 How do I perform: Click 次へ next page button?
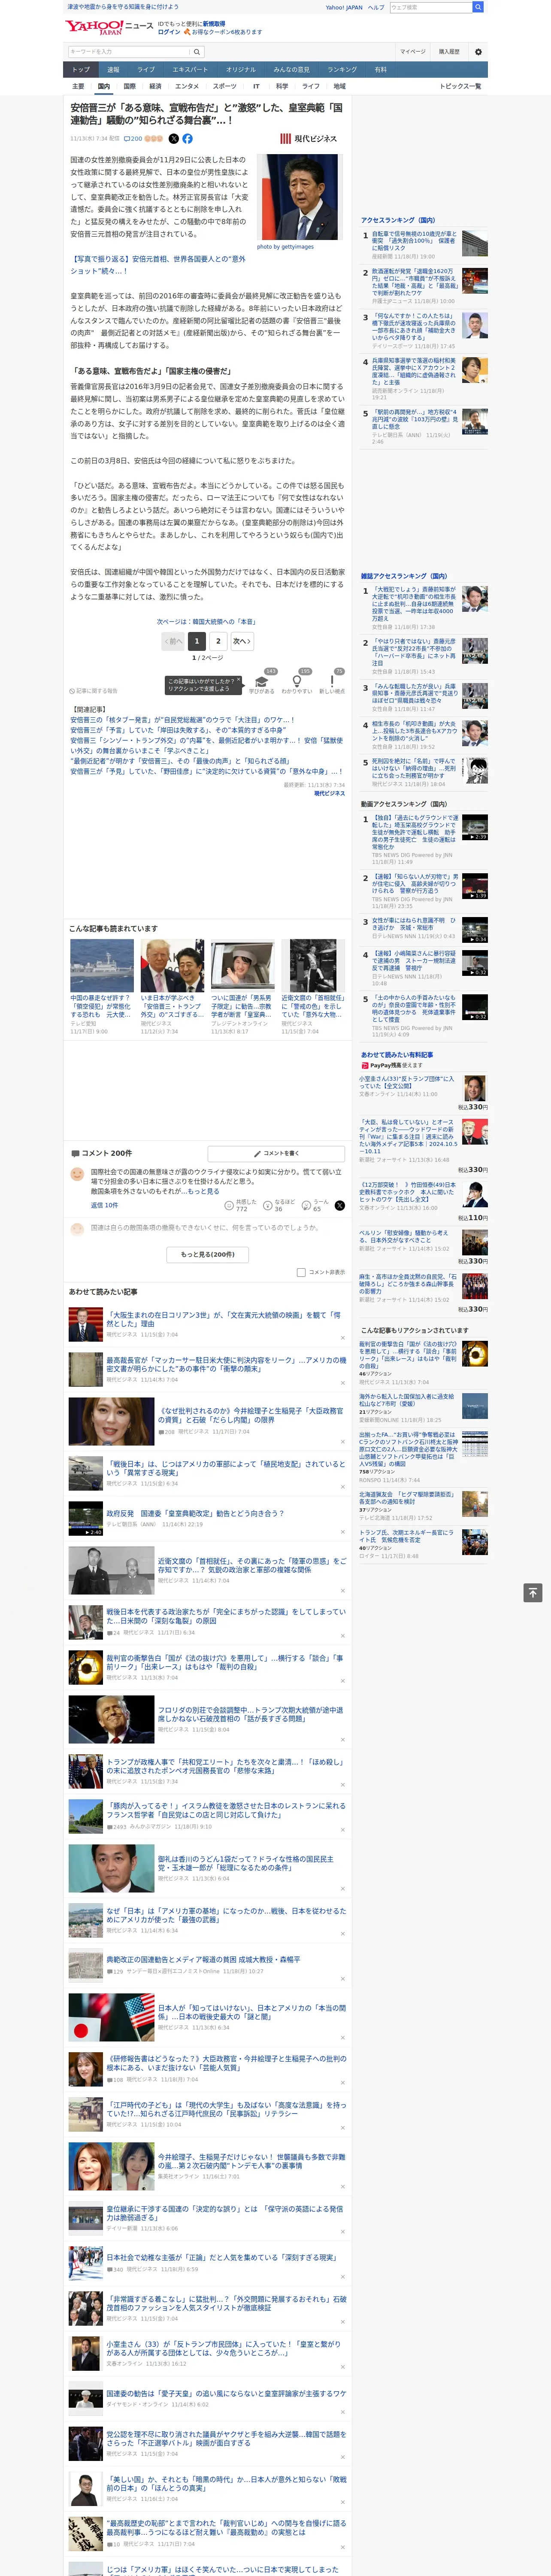(242, 641)
